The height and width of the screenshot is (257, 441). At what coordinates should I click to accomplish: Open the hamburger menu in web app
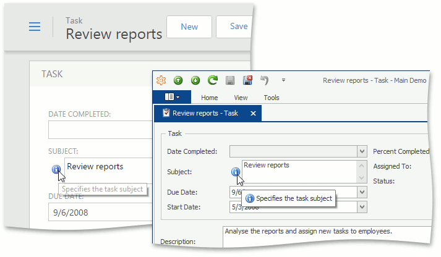[x=35, y=27]
